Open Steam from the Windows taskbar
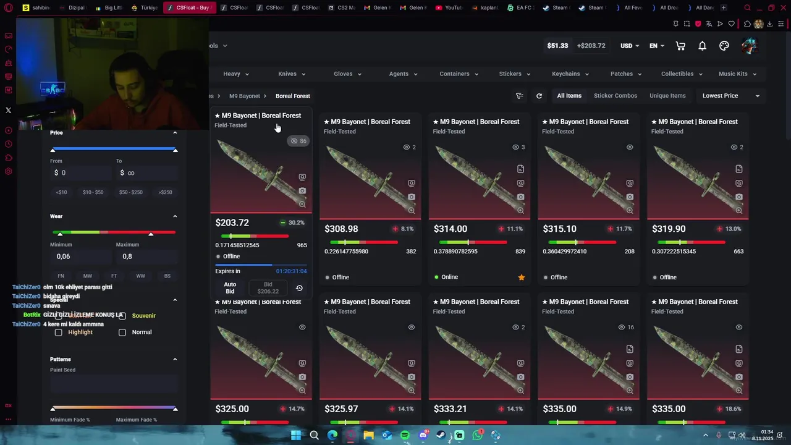 point(441,435)
